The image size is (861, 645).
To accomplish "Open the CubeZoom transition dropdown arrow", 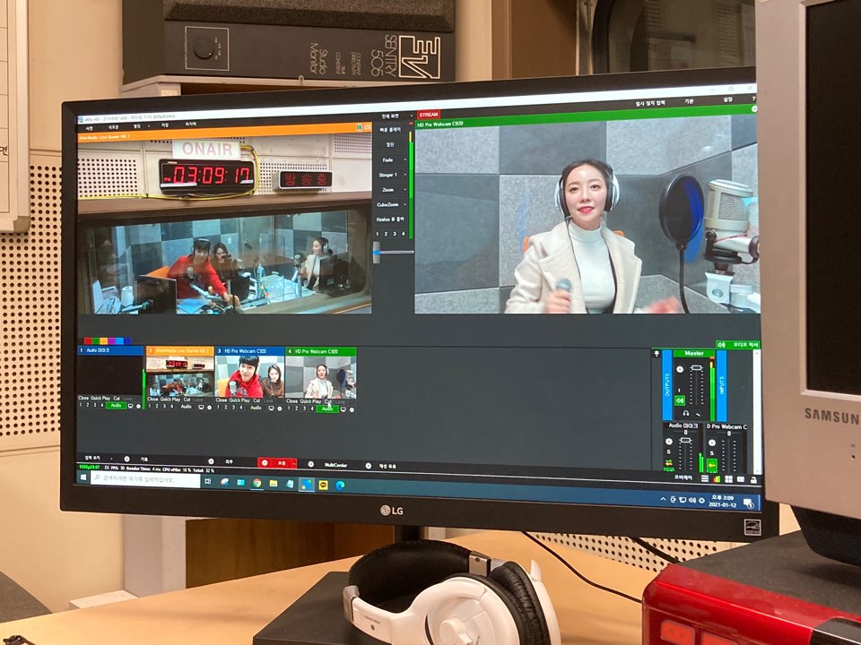I will [x=405, y=205].
